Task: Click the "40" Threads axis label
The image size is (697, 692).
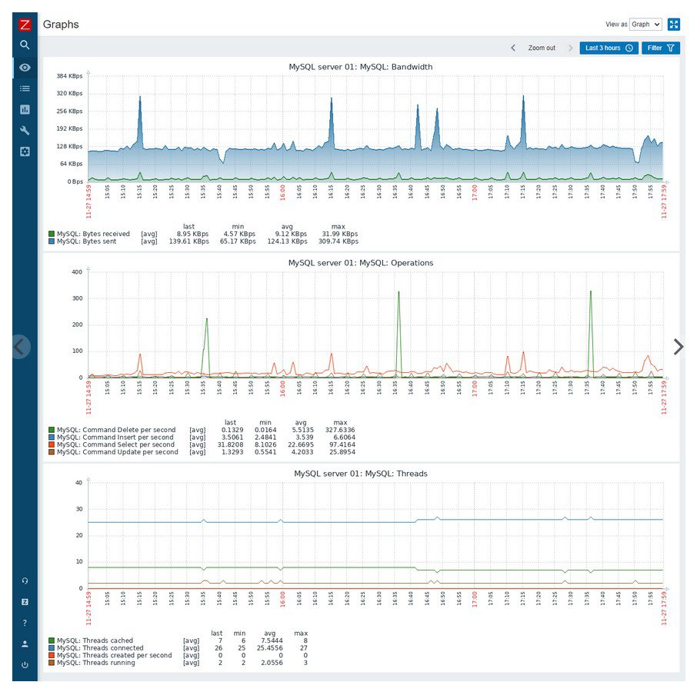Action: click(79, 483)
